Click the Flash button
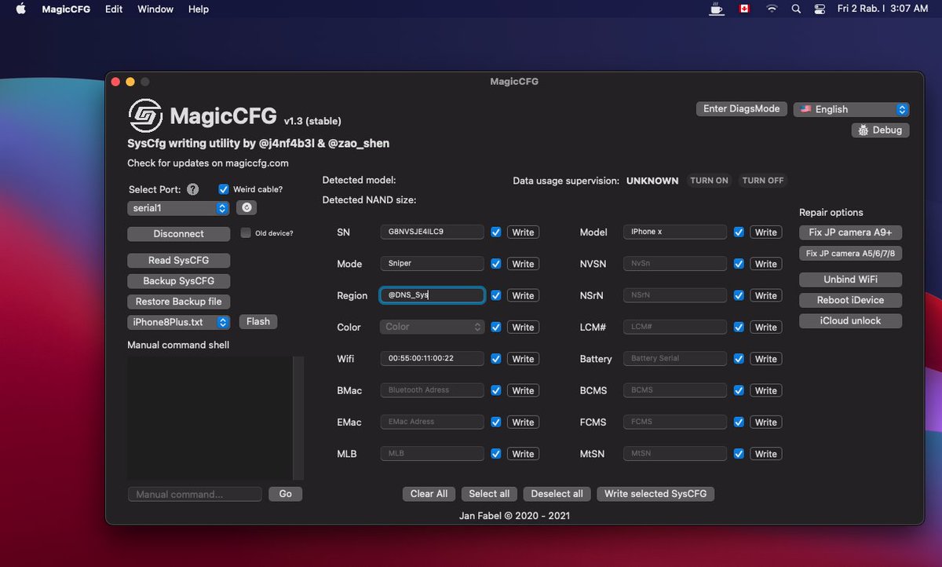This screenshot has width=942, height=567. click(258, 322)
